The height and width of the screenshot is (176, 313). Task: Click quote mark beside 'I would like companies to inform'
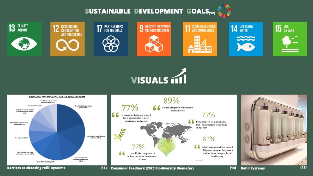pos(122,153)
